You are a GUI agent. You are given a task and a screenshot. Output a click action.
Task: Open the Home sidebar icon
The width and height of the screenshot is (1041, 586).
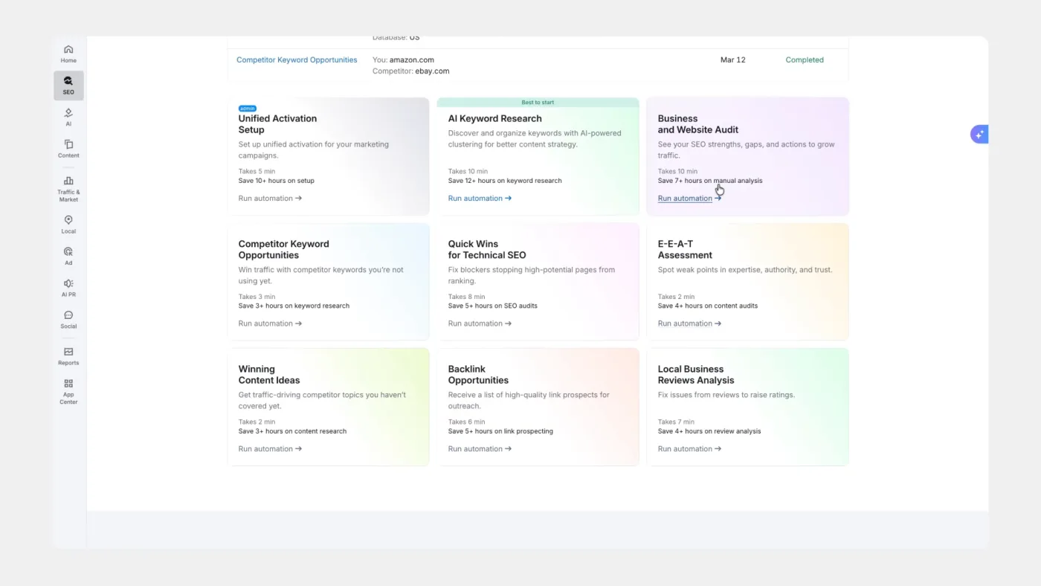pyautogui.click(x=68, y=54)
